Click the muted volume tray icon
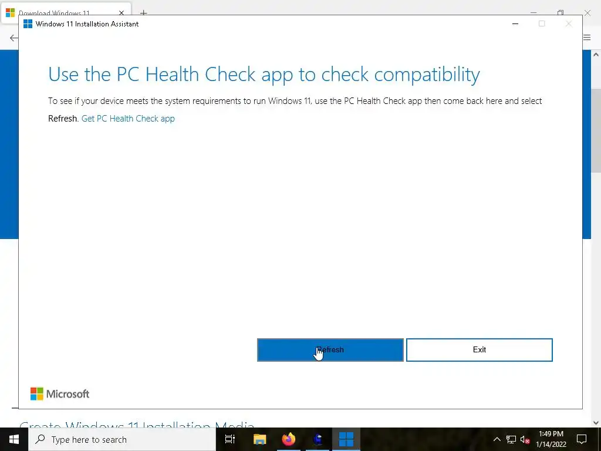This screenshot has width=601, height=451. 525,439
